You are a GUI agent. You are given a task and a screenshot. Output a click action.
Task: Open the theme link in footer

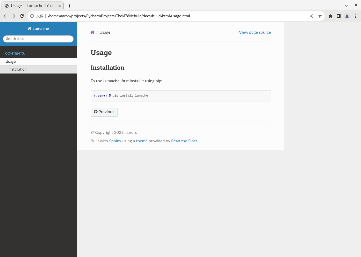point(142,141)
